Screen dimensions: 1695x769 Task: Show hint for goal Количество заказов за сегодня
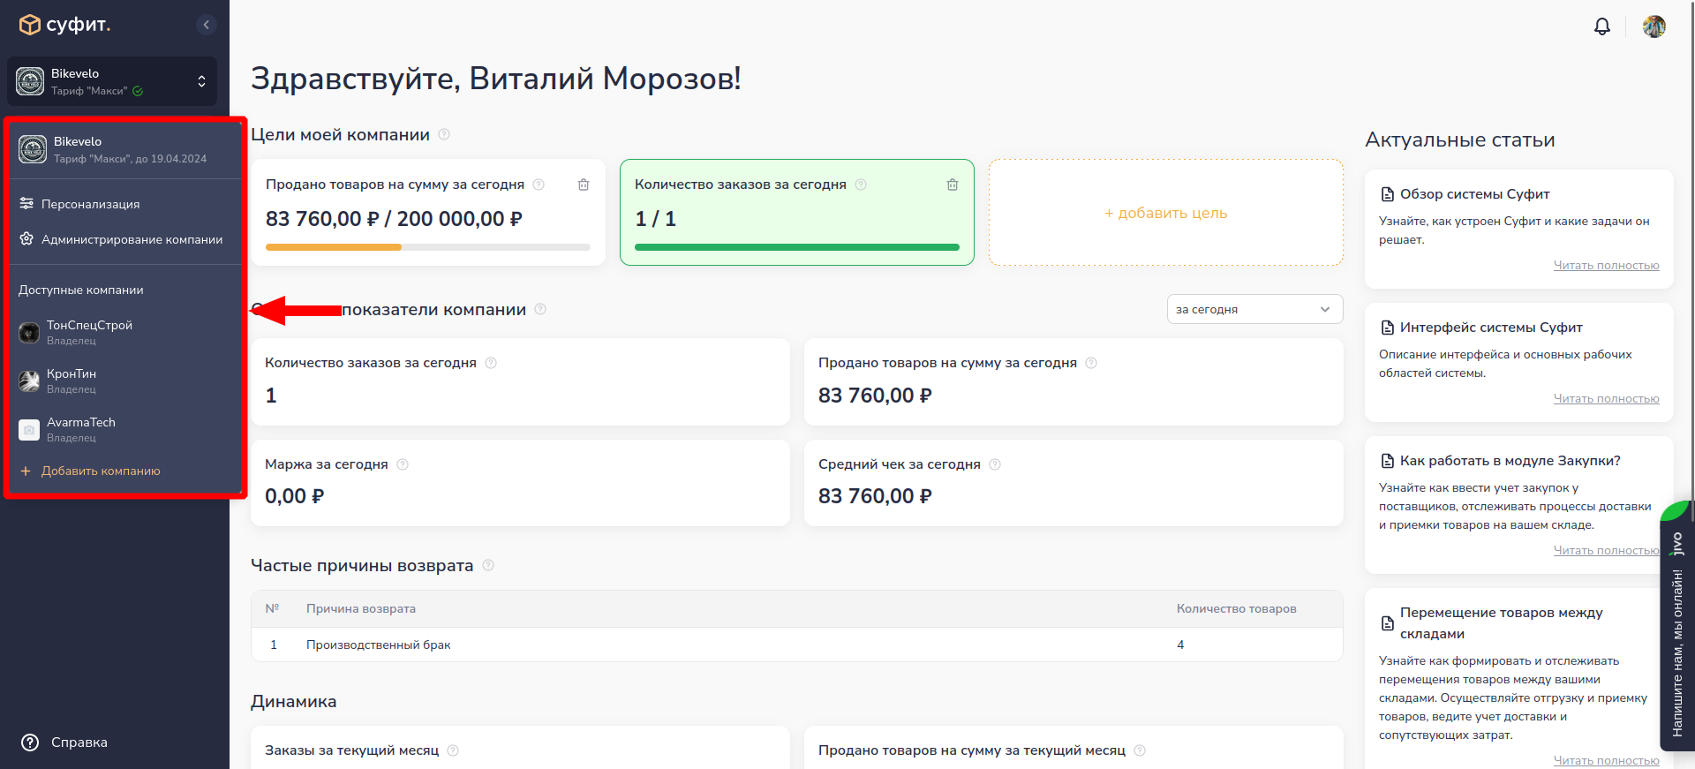[x=861, y=185]
